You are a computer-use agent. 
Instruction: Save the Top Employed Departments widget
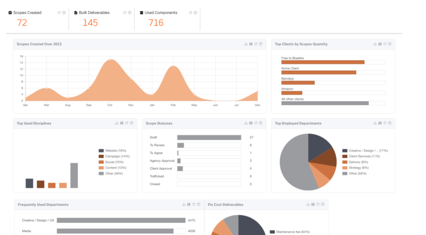click(380, 123)
